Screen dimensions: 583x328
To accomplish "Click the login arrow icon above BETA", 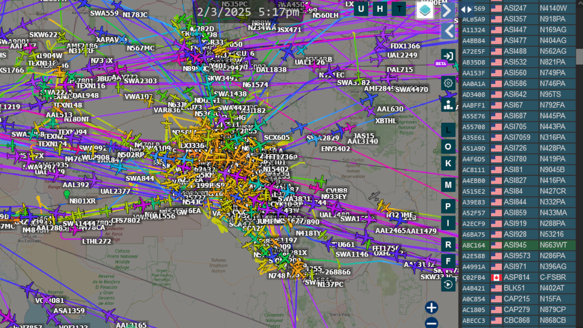I will [448, 56].
